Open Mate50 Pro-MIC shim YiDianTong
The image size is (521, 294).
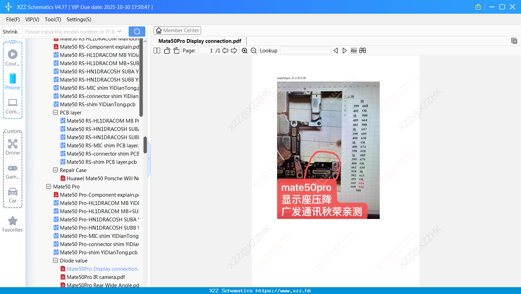point(96,236)
